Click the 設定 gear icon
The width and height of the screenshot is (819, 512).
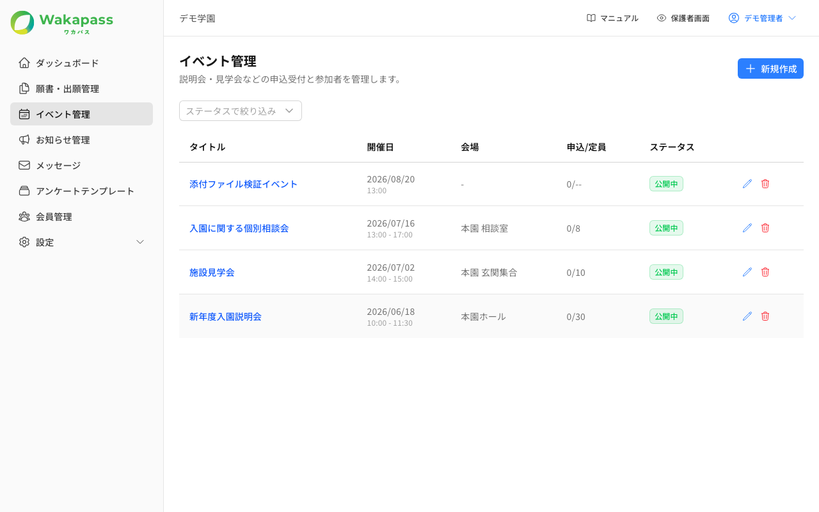click(24, 242)
